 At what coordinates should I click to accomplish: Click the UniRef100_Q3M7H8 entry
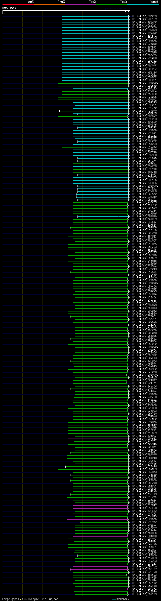(144, 397)
